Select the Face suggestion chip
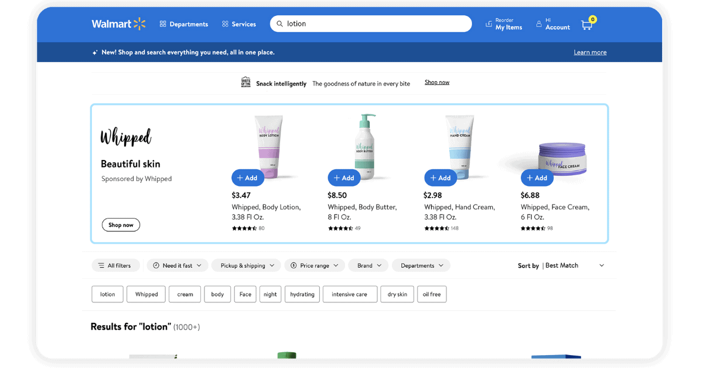This screenshot has width=703, height=368. (x=245, y=294)
